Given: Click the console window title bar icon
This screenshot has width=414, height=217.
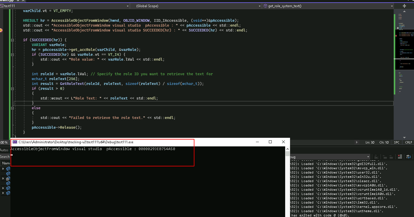Looking at the screenshot, I should click(15, 142).
